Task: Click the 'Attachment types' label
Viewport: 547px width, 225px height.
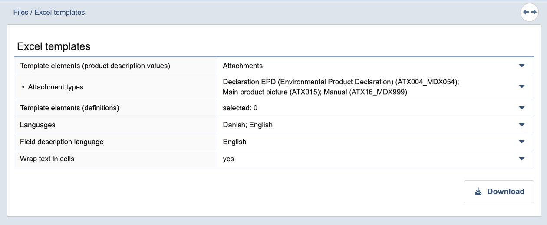Action: 56,87
